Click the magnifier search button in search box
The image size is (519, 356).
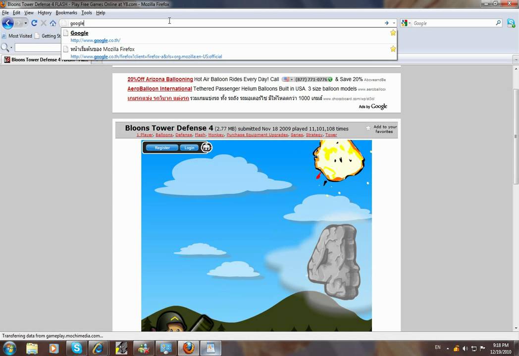point(498,23)
